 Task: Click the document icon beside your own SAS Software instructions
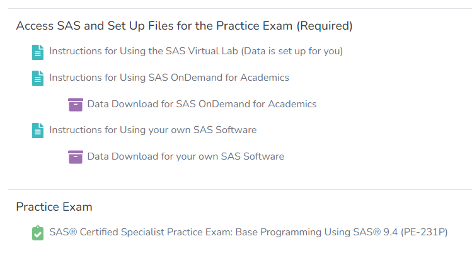click(x=38, y=131)
